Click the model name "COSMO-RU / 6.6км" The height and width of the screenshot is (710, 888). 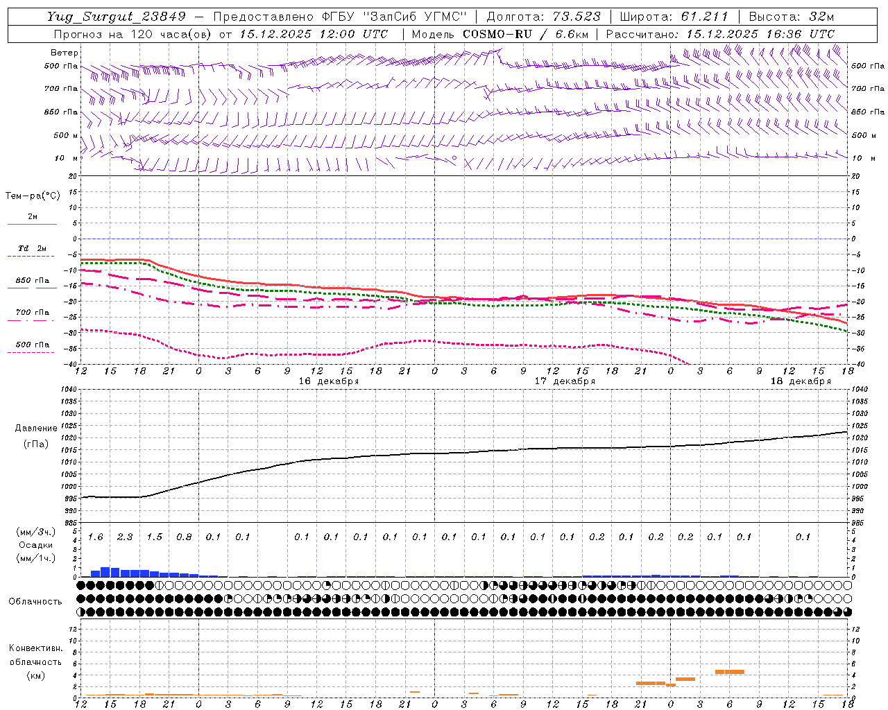coord(525,34)
